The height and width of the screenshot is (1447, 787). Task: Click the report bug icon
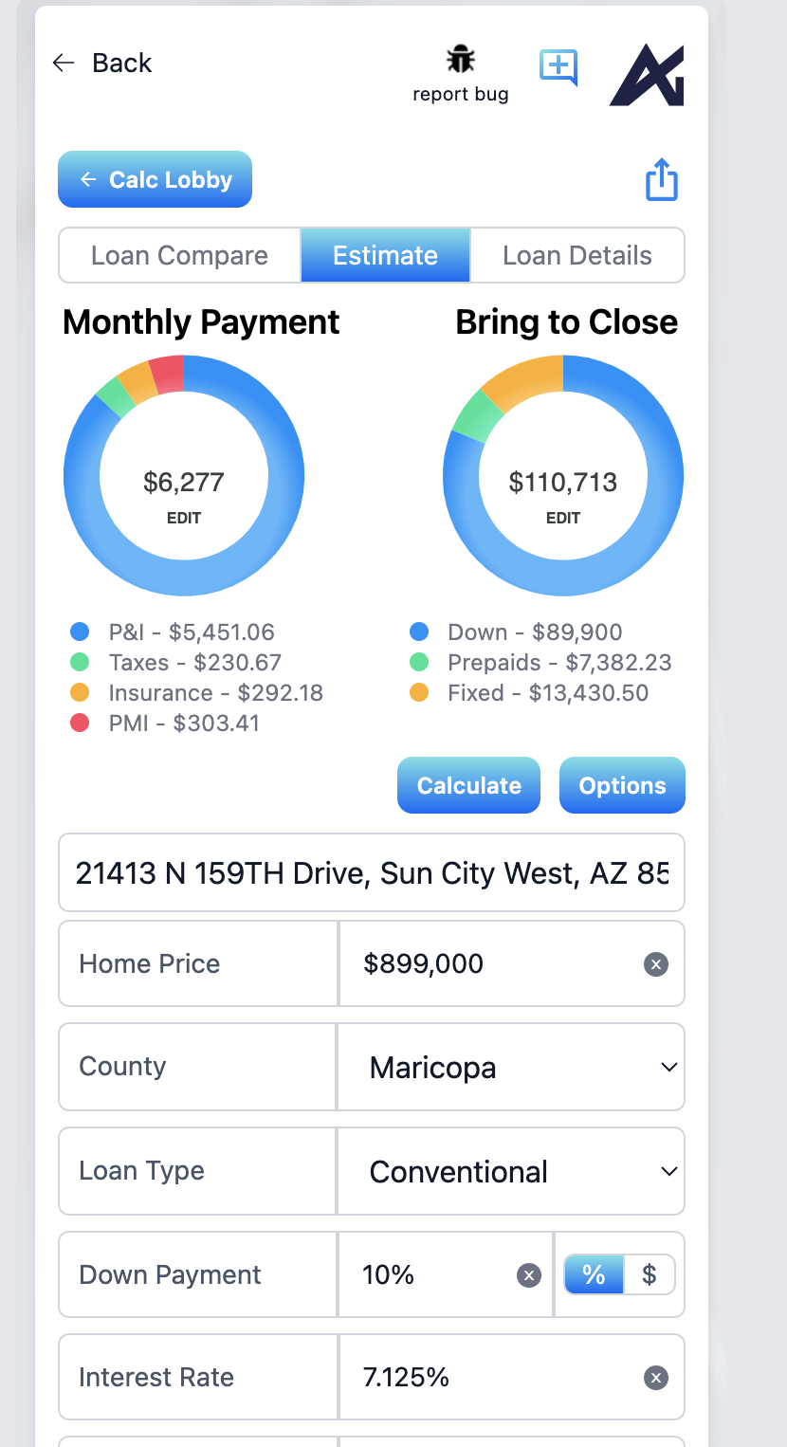click(461, 61)
